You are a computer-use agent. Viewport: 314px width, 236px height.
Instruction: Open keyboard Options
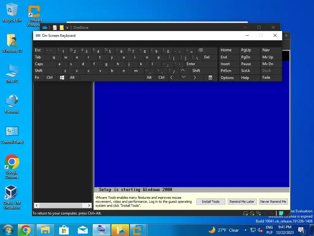[229, 78]
